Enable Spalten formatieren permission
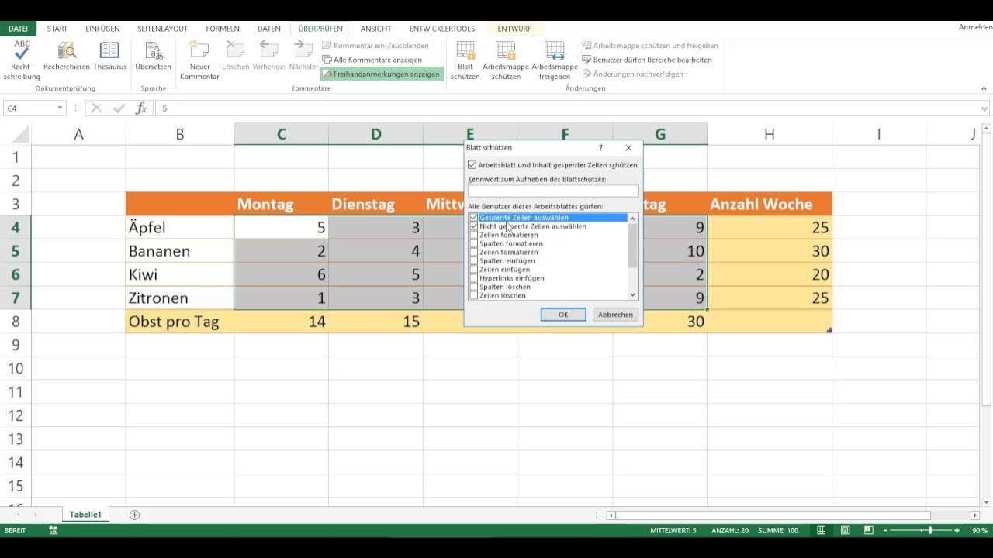Screen dimensions: 993x558 coord(474,243)
